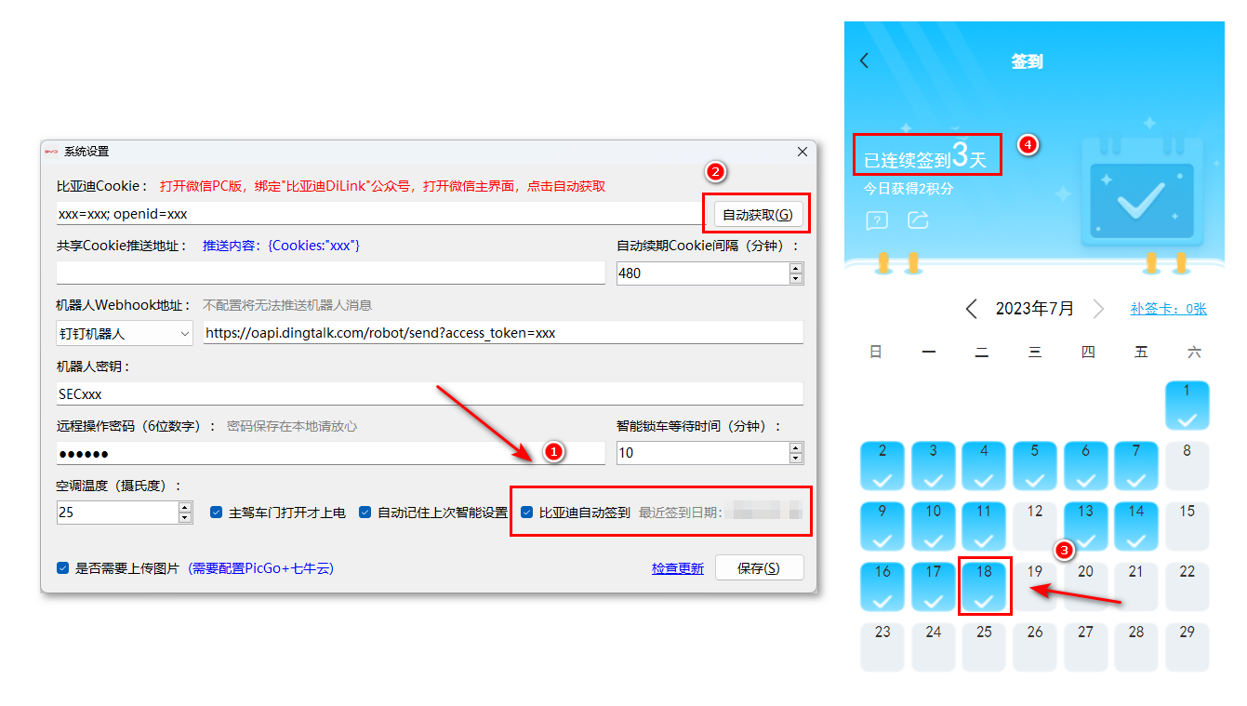Show previous month before 2023年7月

click(x=971, y=309)
